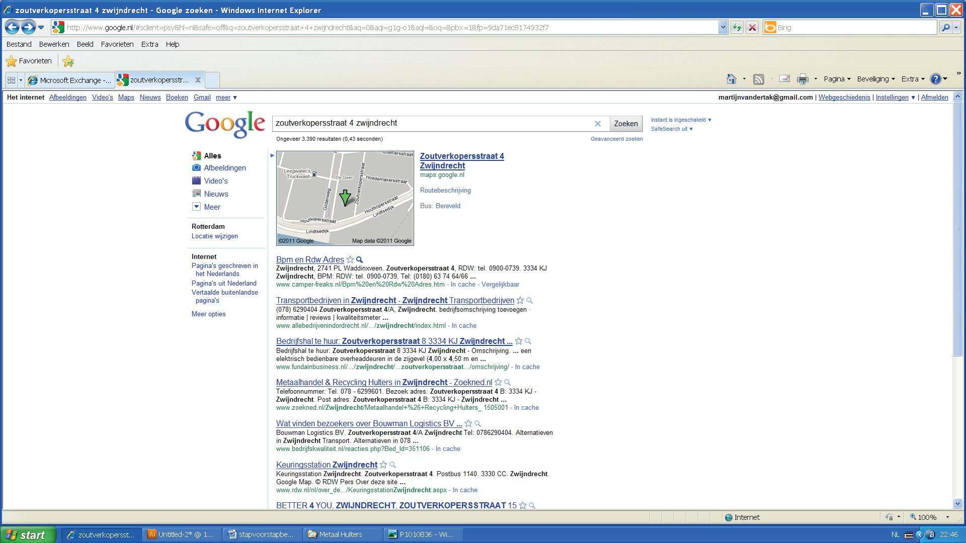Toggle the 'Instant is ingeschakeld' dropdown
This screenshot has width=966, height=543.
tap(681, 120)
